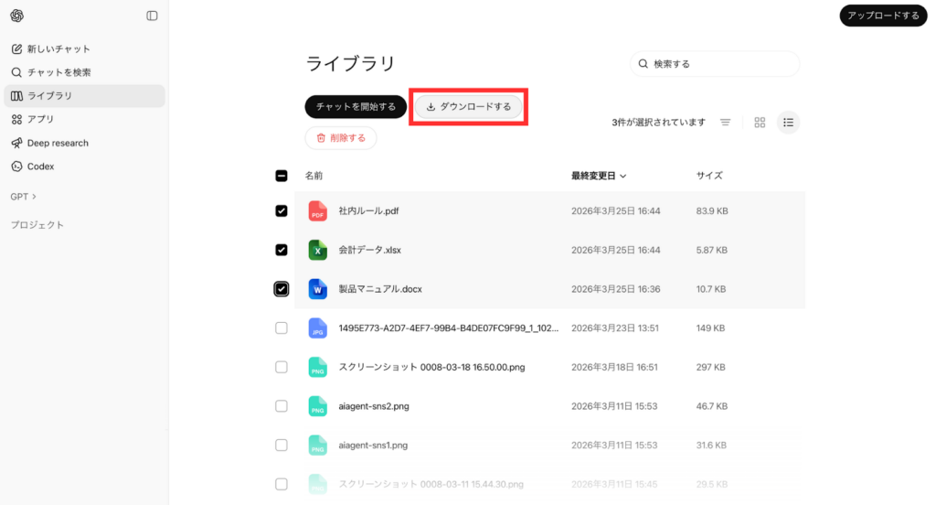Open file aiagent-sns2.png
Viewport: 936px width, 505px height.
click(x=374, y=406)
